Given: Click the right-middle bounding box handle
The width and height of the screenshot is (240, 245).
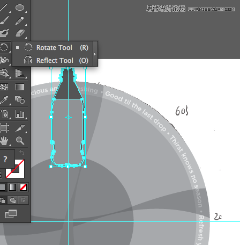Looking at the screenshot, I should 85,117.
